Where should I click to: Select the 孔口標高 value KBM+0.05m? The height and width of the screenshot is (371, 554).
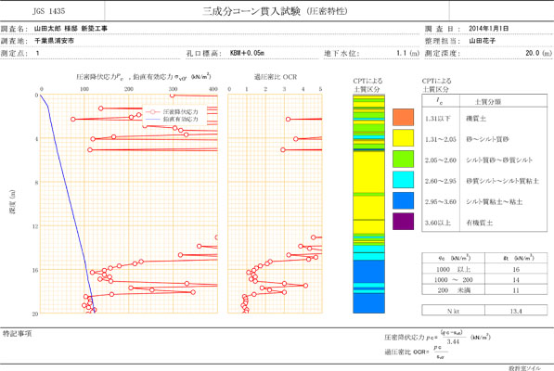(x=247, y=53)
